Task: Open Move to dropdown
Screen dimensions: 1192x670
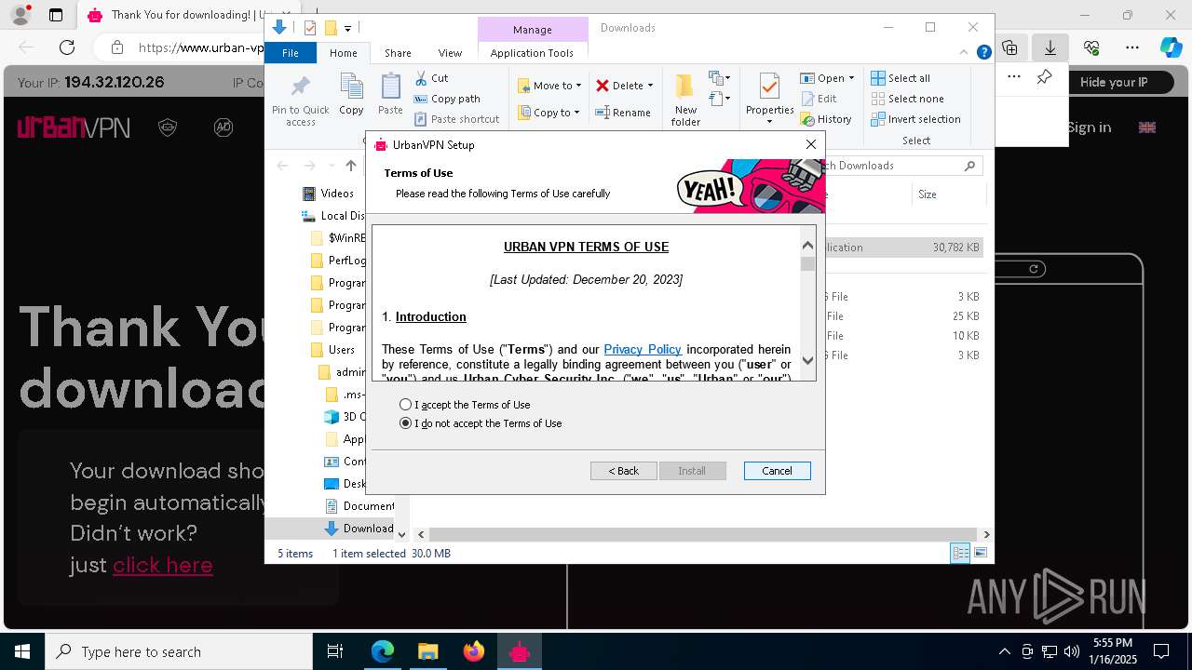Action: pyautogui.click(x=549, y=86)
